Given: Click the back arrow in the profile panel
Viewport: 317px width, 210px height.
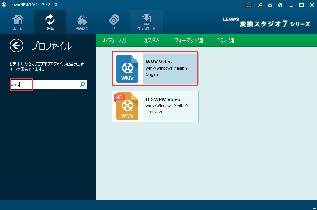Looking at the screenshot, I should click(x=16, y=46).
